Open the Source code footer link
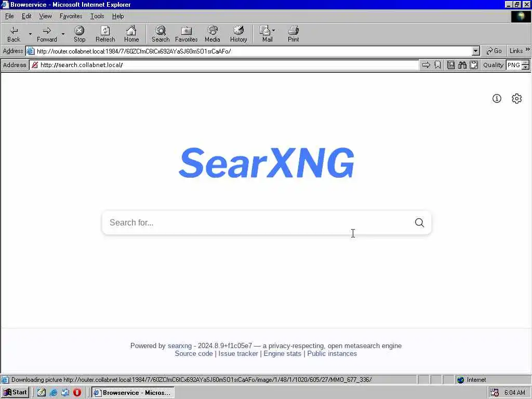The width and height of the screenshot is (532, 399). pyautogui.click(x=194, y=353)
